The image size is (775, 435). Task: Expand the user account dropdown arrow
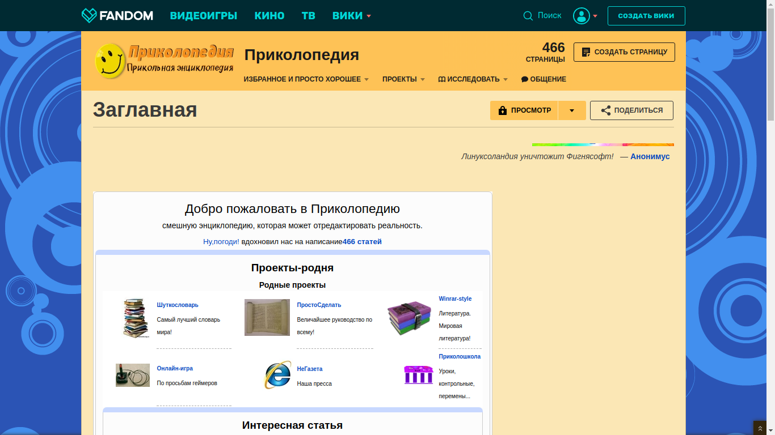click(595, 16)
